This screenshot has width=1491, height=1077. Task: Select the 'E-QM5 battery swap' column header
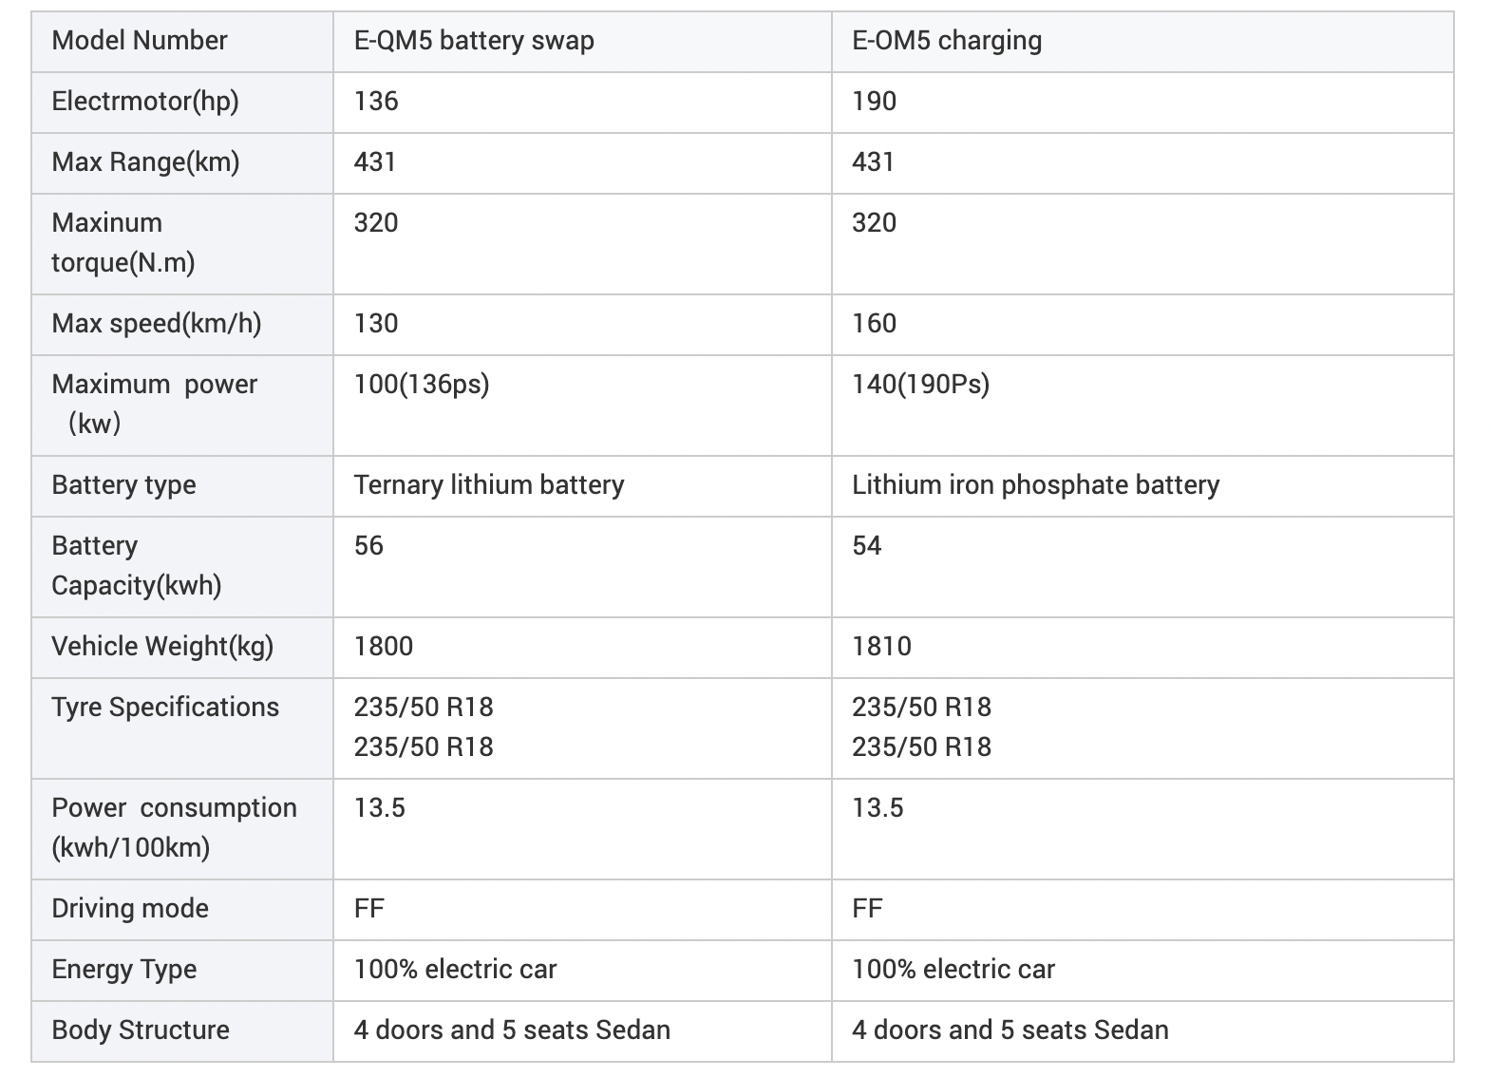click(474, 41)
